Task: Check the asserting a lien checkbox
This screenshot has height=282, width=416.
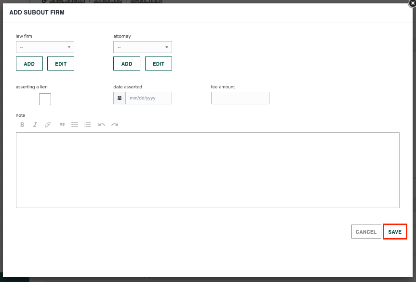Action: pyautogui.click(x=45, y=99)
